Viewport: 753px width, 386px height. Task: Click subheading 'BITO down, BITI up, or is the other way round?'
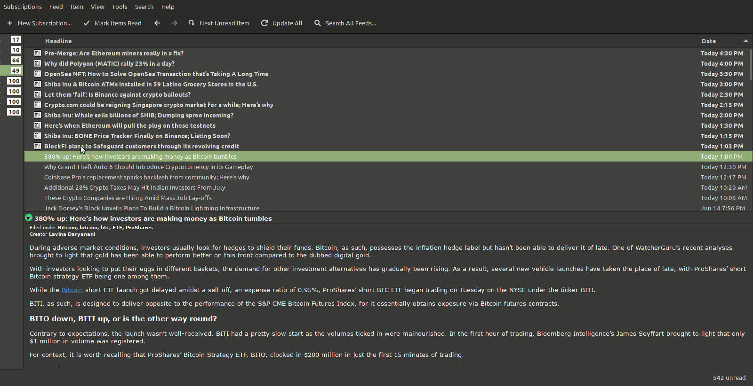123,318
